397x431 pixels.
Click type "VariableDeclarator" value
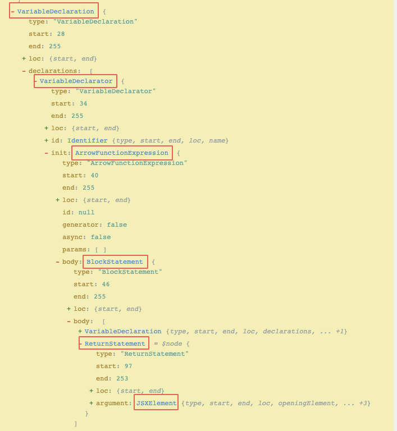click(116, 91)
